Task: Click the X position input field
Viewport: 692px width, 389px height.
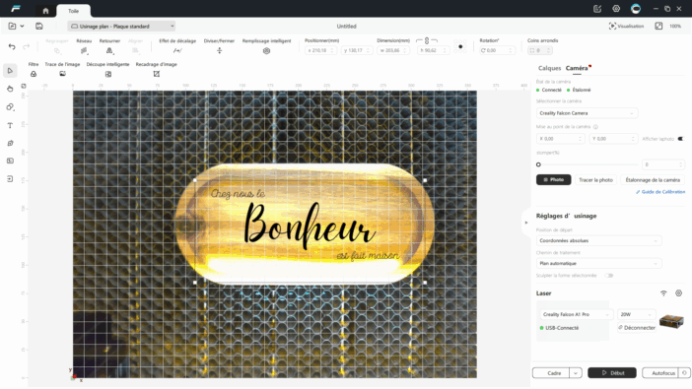Action: [x=320, y=51]
